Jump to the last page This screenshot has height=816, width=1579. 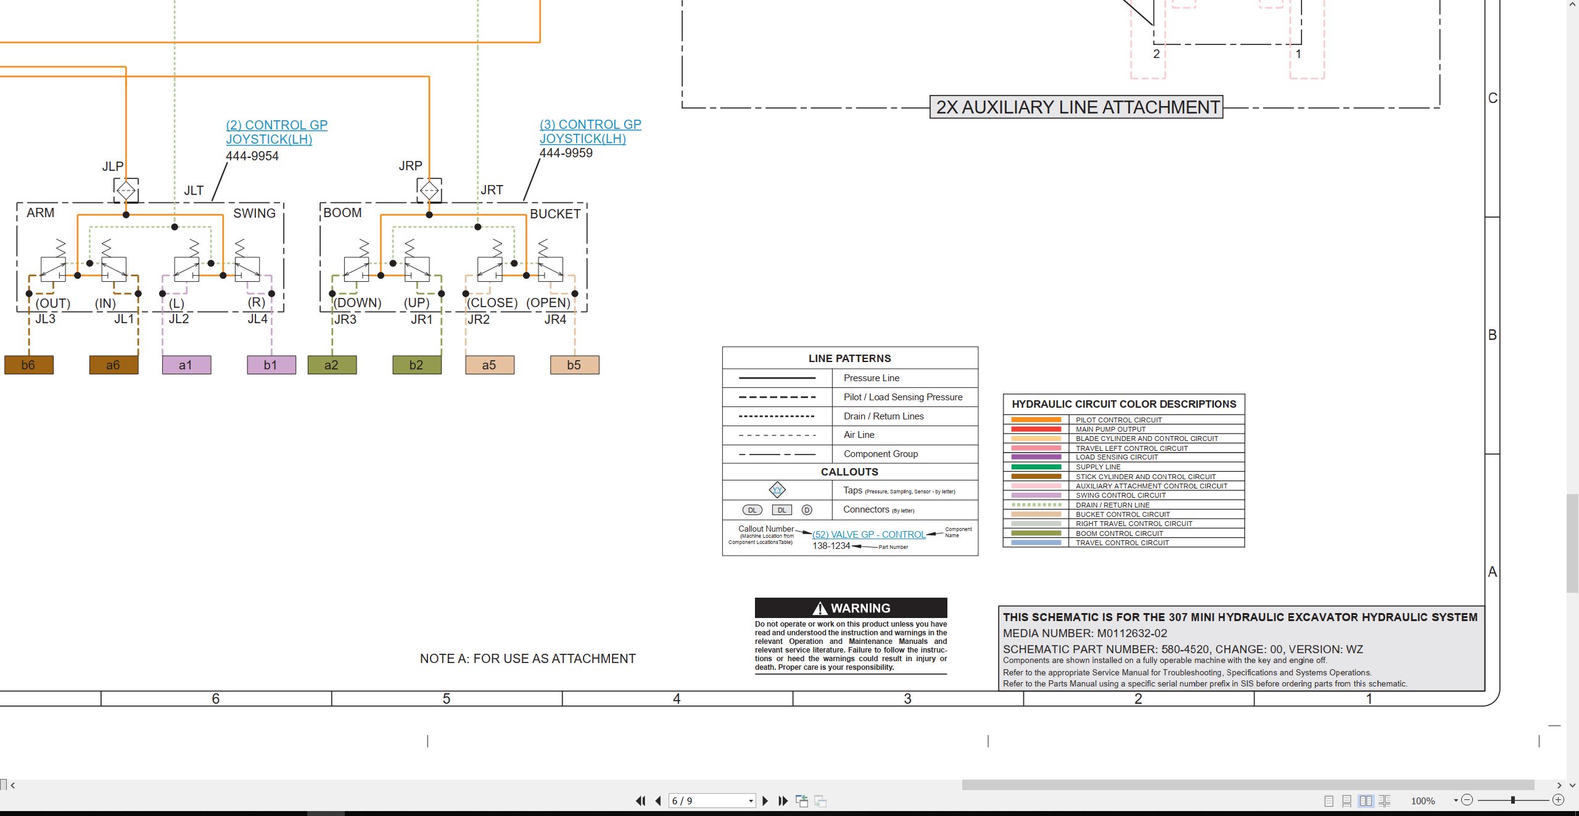click(783, 801)
